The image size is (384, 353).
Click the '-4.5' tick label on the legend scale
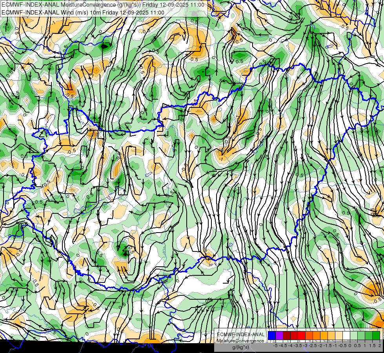pos(283,346)
